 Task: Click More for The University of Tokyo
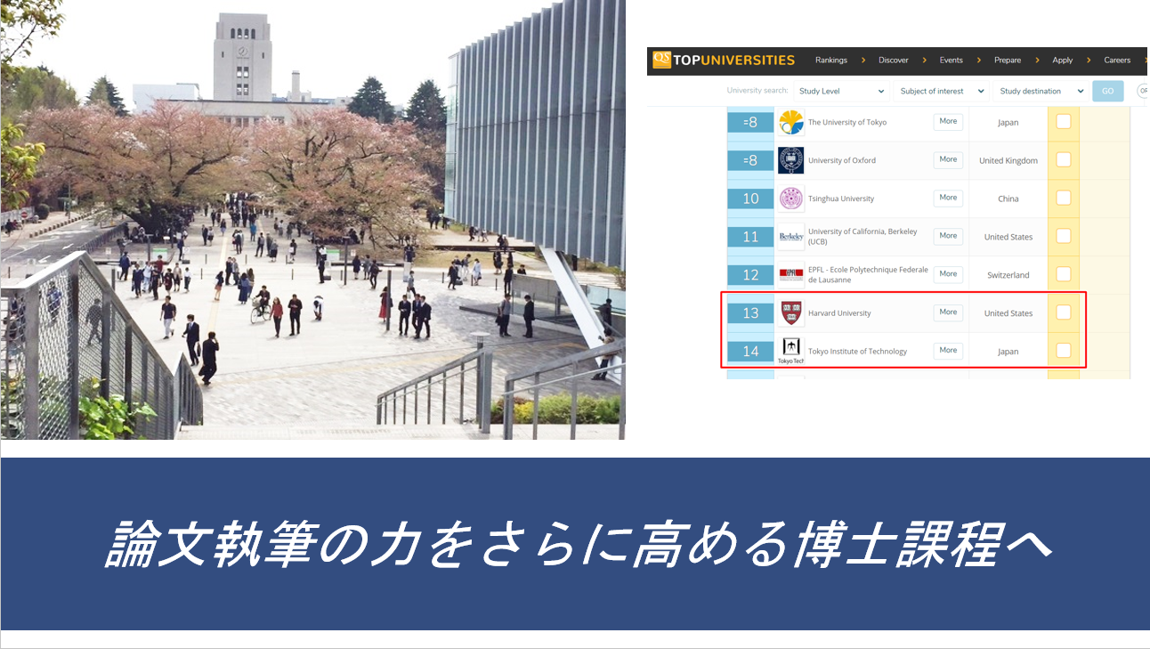click(948, 122)
